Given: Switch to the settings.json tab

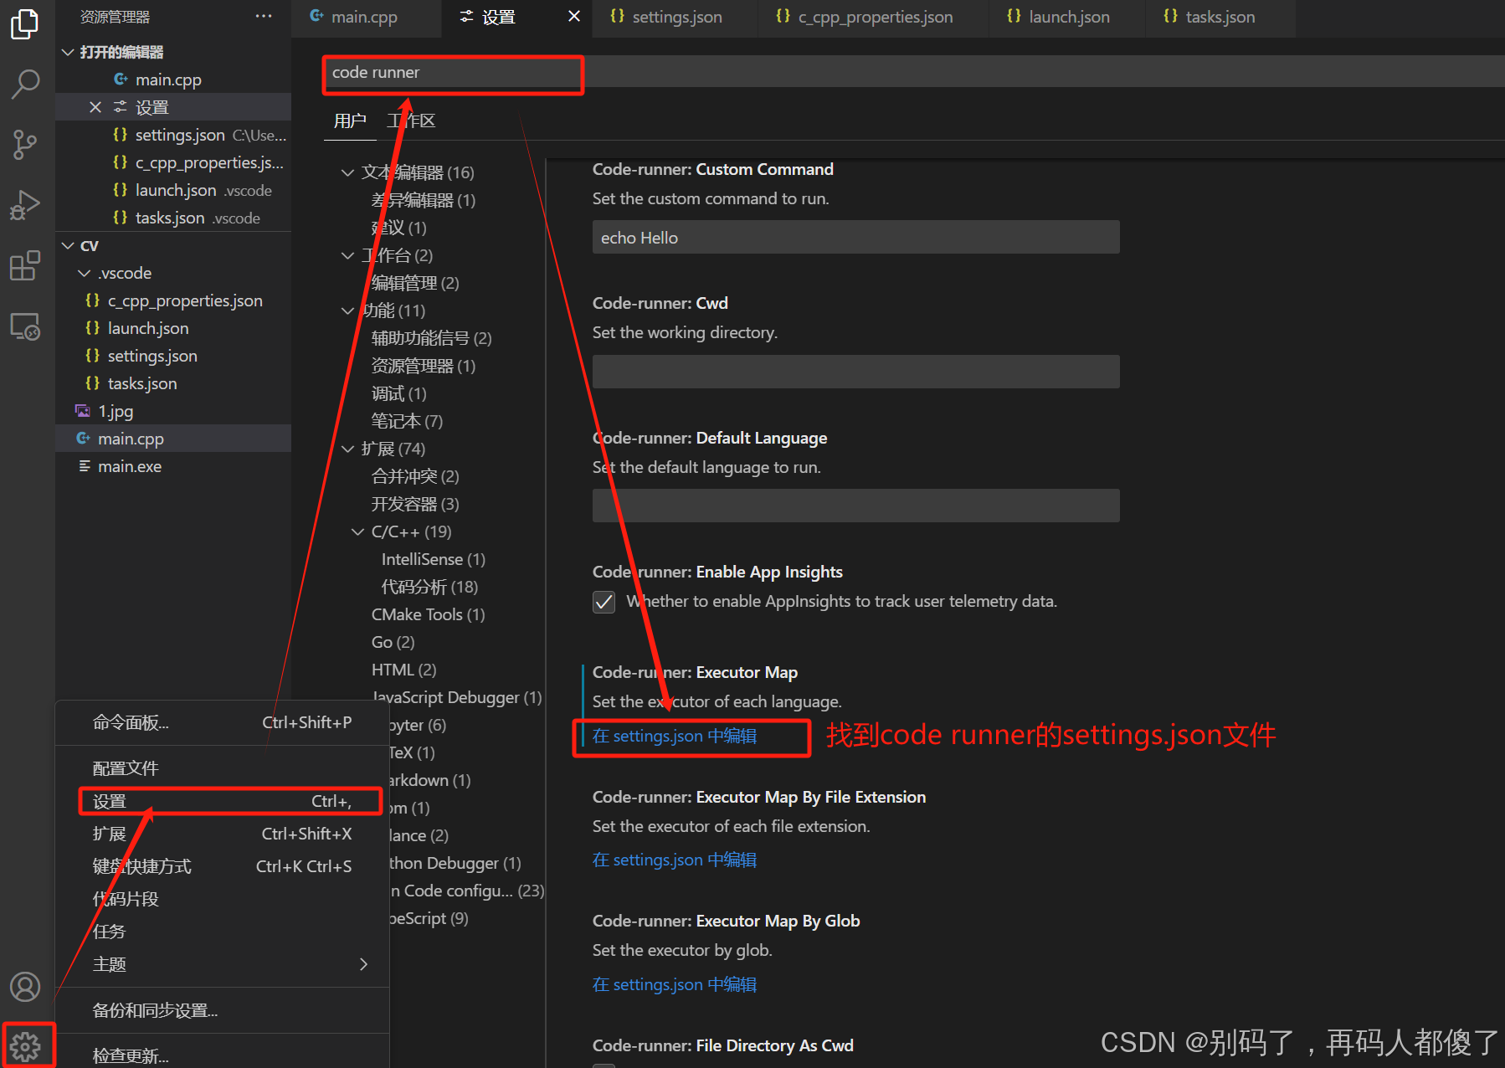Looking at the screenshot, I should 667,17.
